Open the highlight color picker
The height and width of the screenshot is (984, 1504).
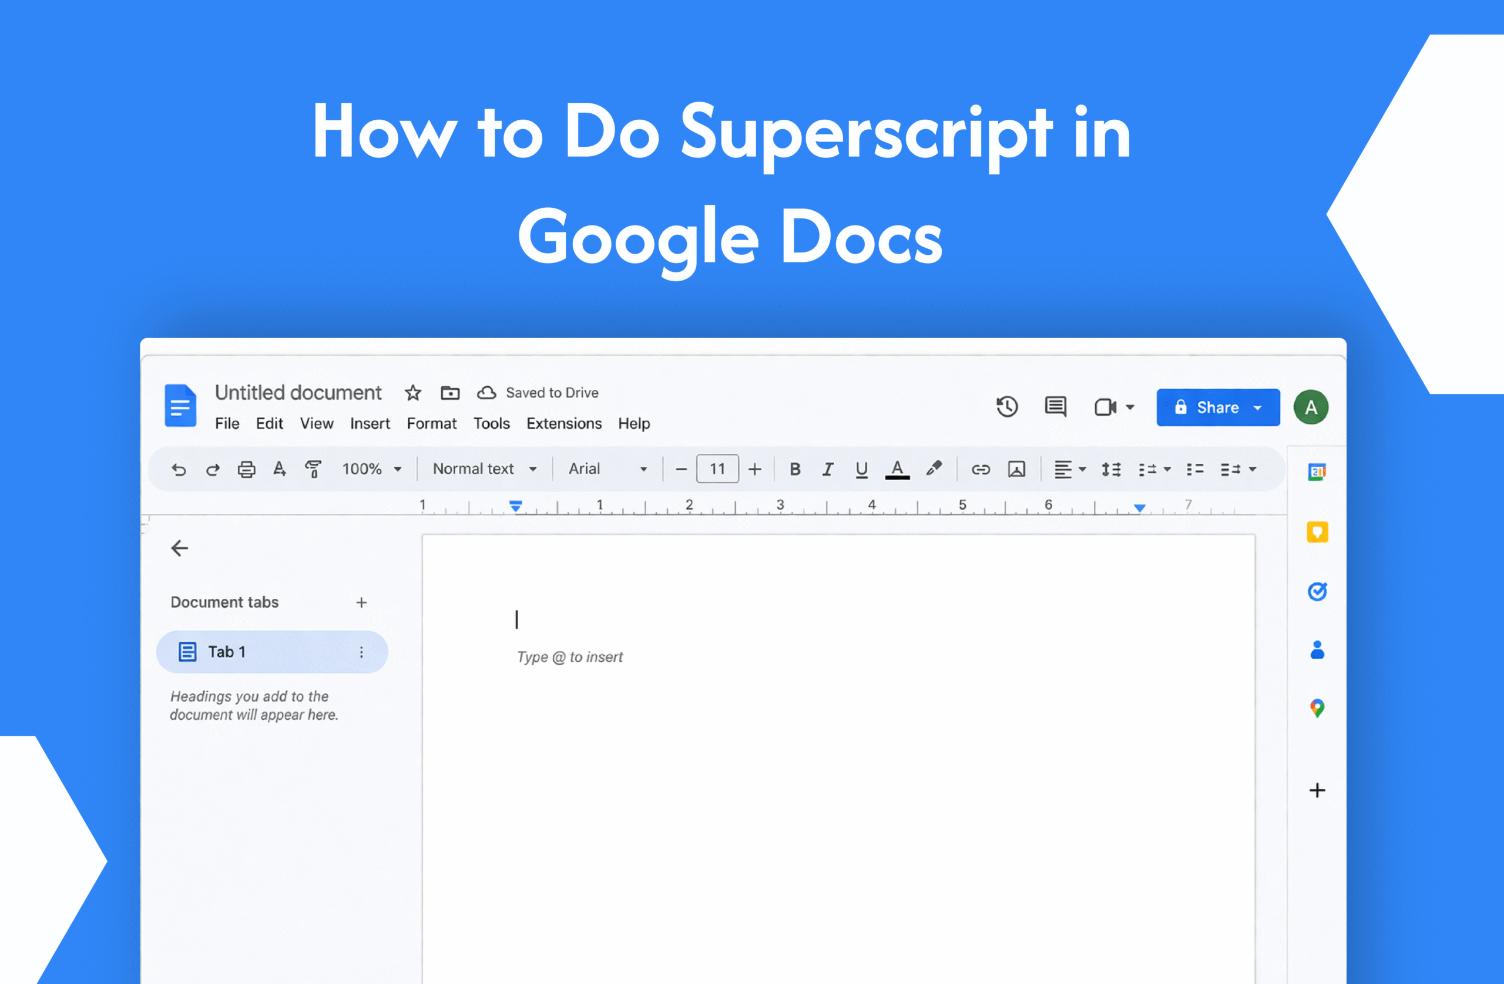point(934,469)
